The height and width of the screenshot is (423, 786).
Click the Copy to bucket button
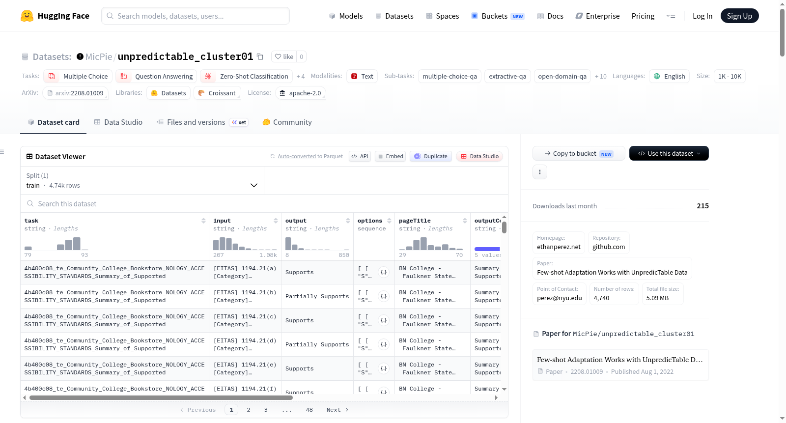(579, 153)
